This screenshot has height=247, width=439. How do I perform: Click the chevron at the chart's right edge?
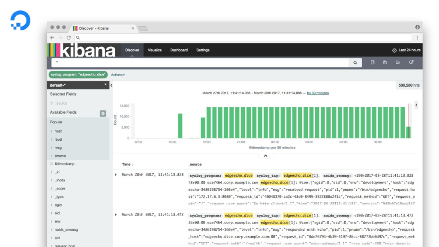(x=416, y=105)
